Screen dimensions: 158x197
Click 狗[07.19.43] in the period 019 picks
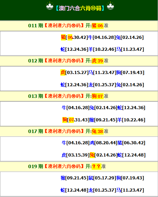pyautogui.click(x=130, y=178)
